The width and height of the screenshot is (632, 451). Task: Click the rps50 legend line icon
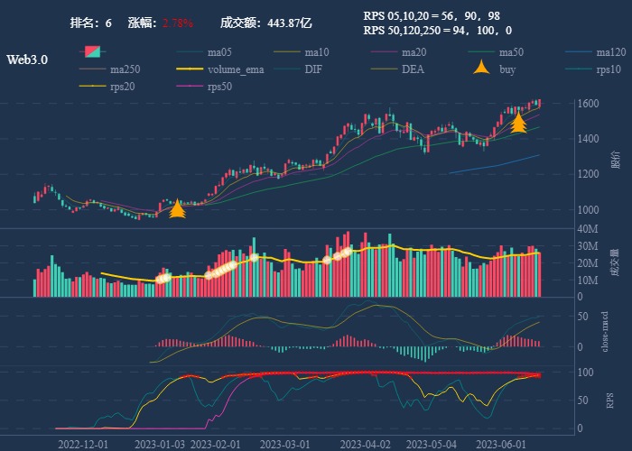190,87
